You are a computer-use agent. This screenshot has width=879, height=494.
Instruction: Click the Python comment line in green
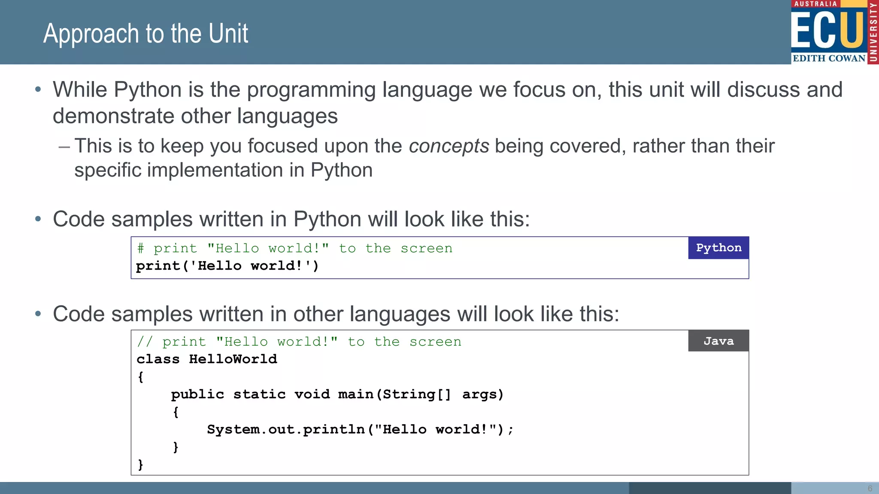point(294,248)
